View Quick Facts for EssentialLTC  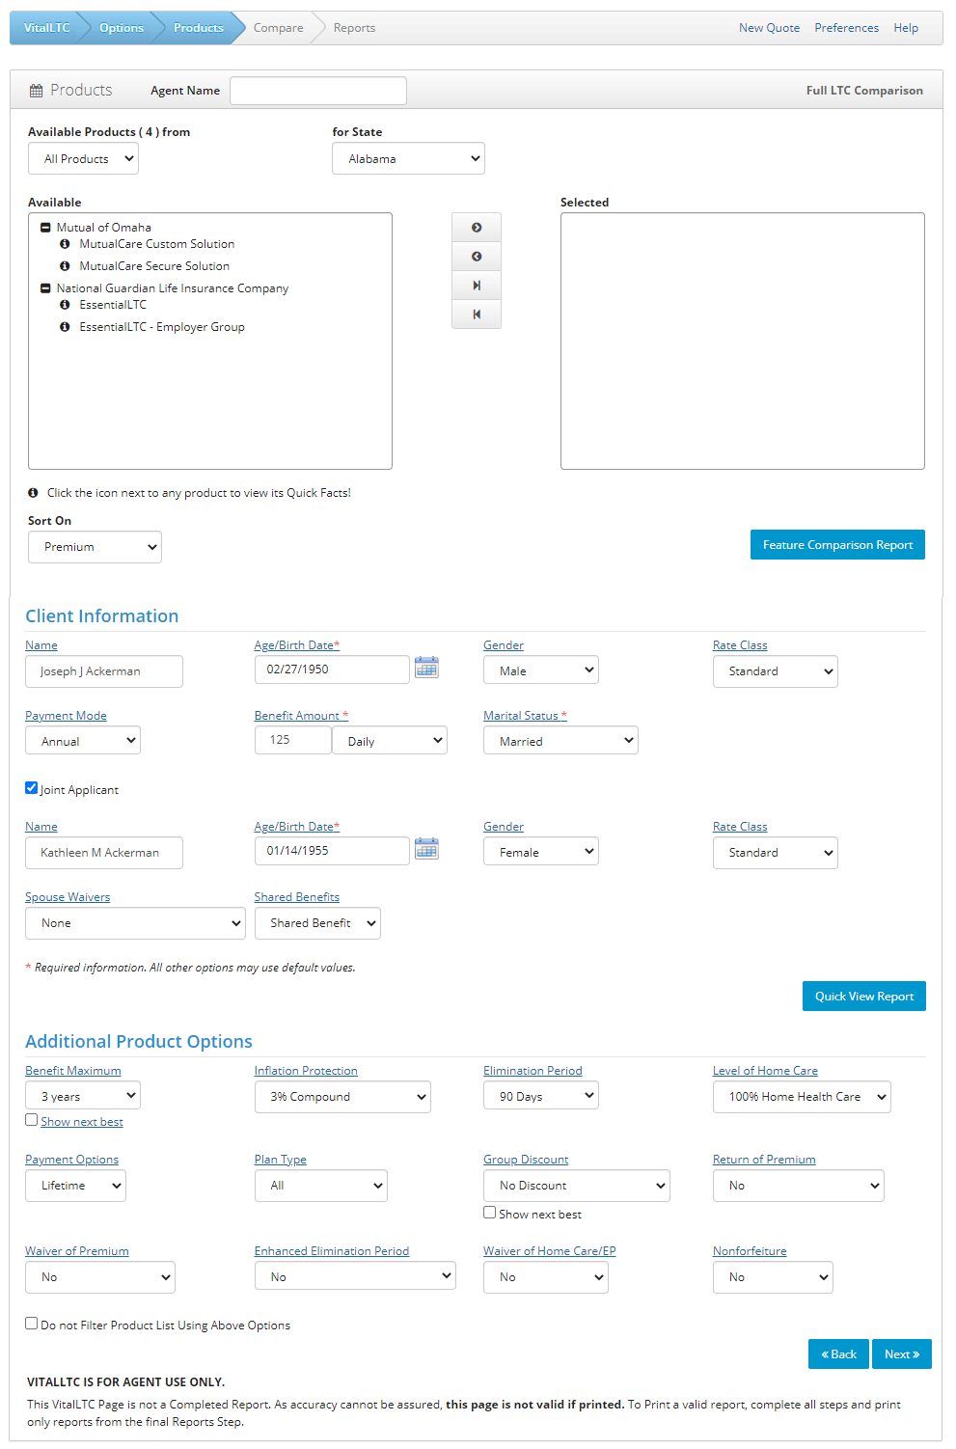64,304
